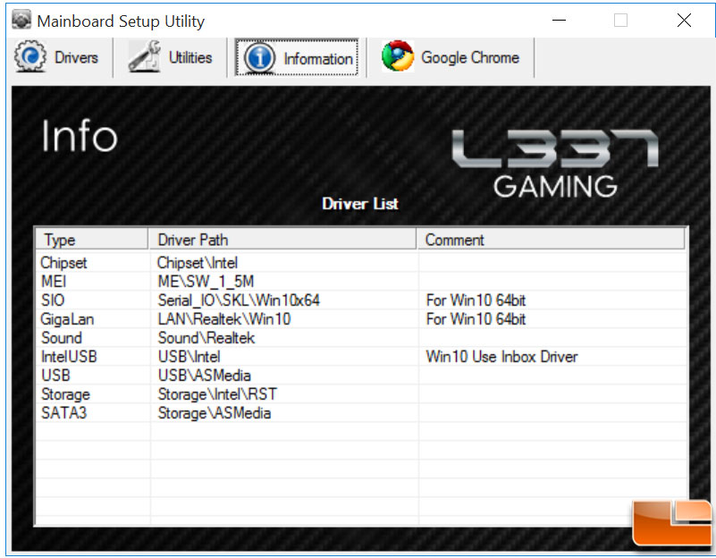Open the Google Chrome tab
Viewport: 716px width, 558px height.
tap(451, 57)
